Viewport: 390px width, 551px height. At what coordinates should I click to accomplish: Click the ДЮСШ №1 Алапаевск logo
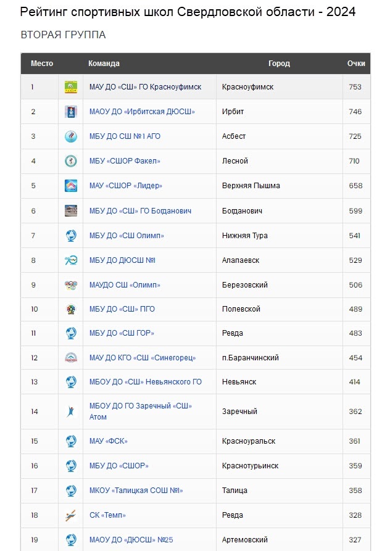point(70,260)
